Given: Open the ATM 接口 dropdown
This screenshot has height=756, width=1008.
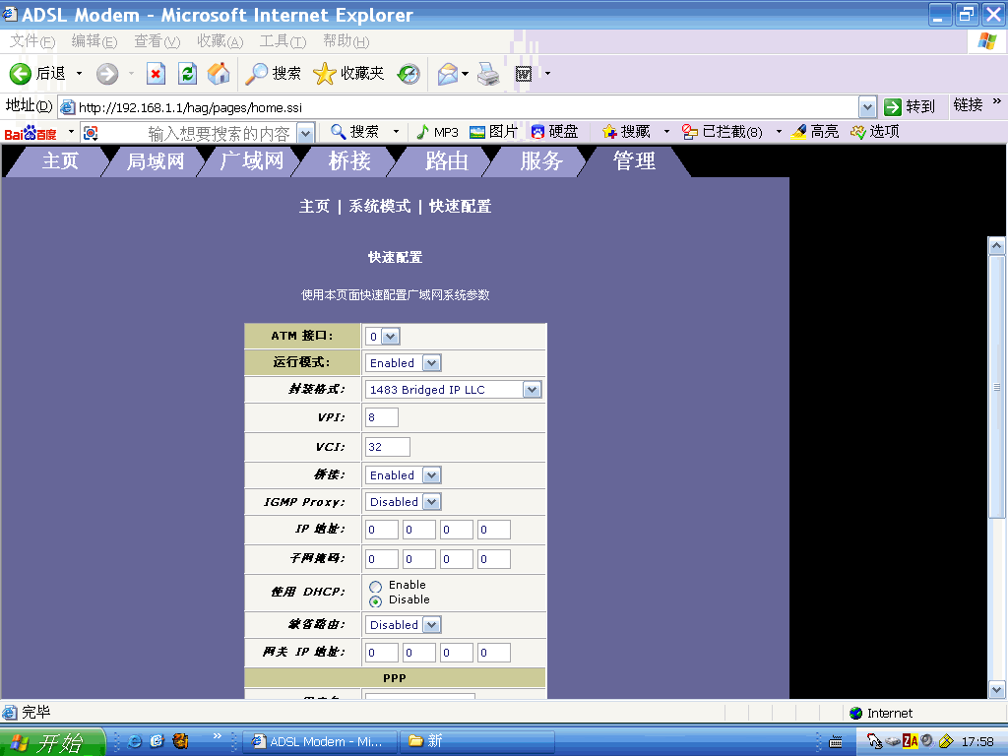Looking at the screenshot, I should point(390,337).
